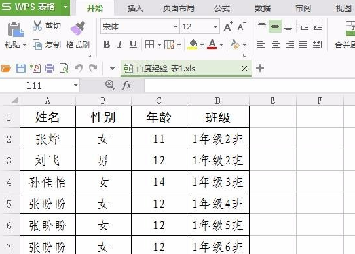
Task: Expand the quick access toolbar dropdown
Action: click(x=112, y=68)
